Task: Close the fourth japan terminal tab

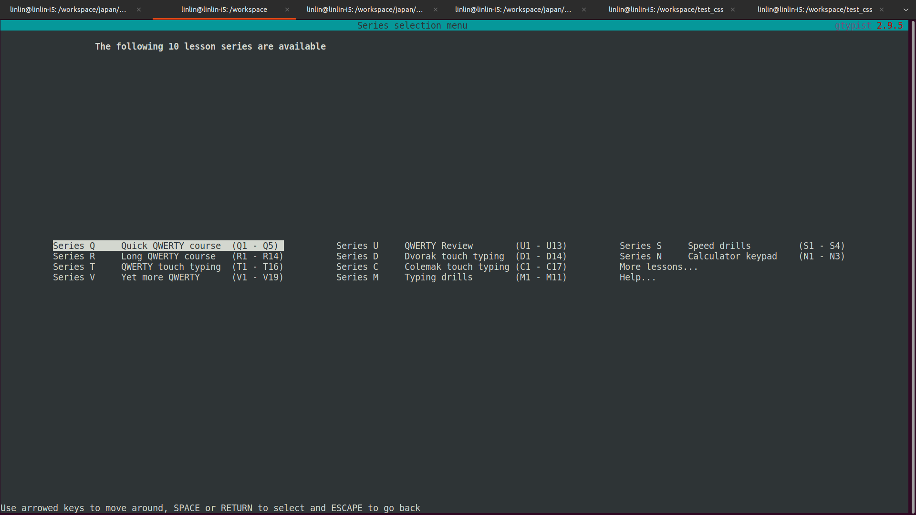Action: 584,10
